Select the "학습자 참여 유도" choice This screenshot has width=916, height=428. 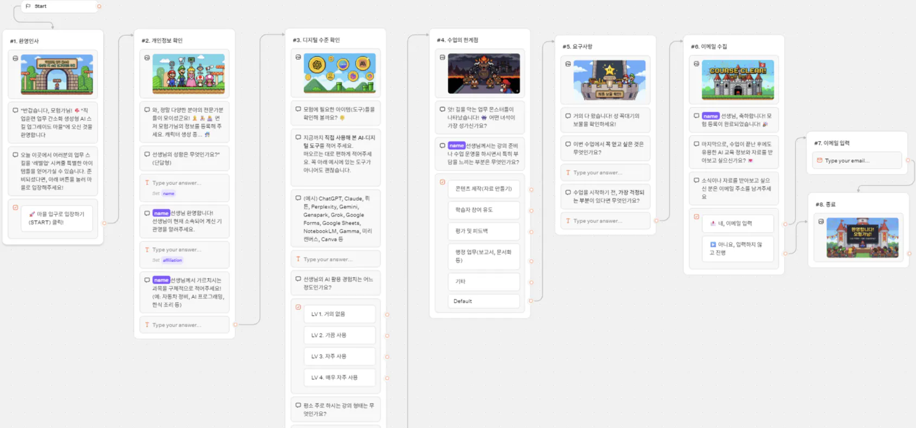point(484,210)
